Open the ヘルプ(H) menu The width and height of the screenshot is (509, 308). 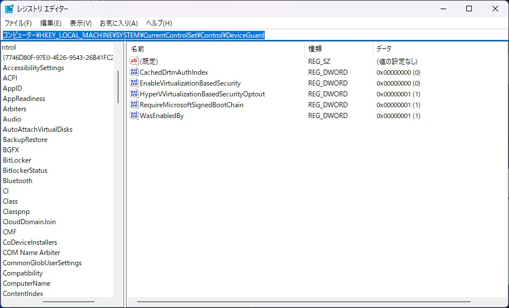click(x=159, y=23)
